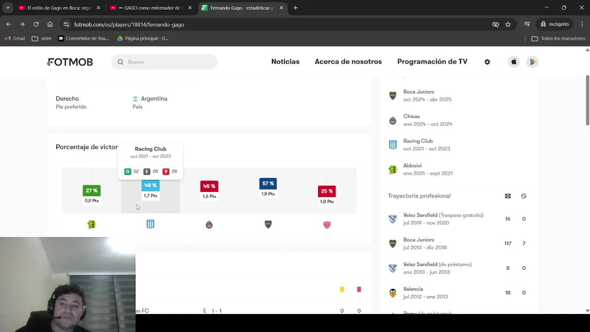The height and width of the screenshot is (332, 590).
Task: Click the Trayectoria profesional heading
Action: [419, 196]
